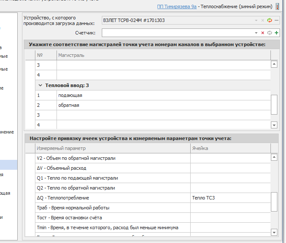Add a new Счетчик with green plus
The width and height of the screenshot is (286, 243).
point(276,33)
